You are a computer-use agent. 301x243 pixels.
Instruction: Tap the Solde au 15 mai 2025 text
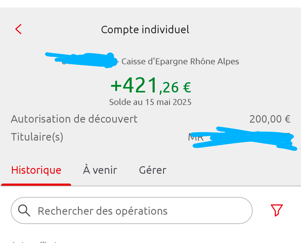pyautogui.click(x=150, y=102)
